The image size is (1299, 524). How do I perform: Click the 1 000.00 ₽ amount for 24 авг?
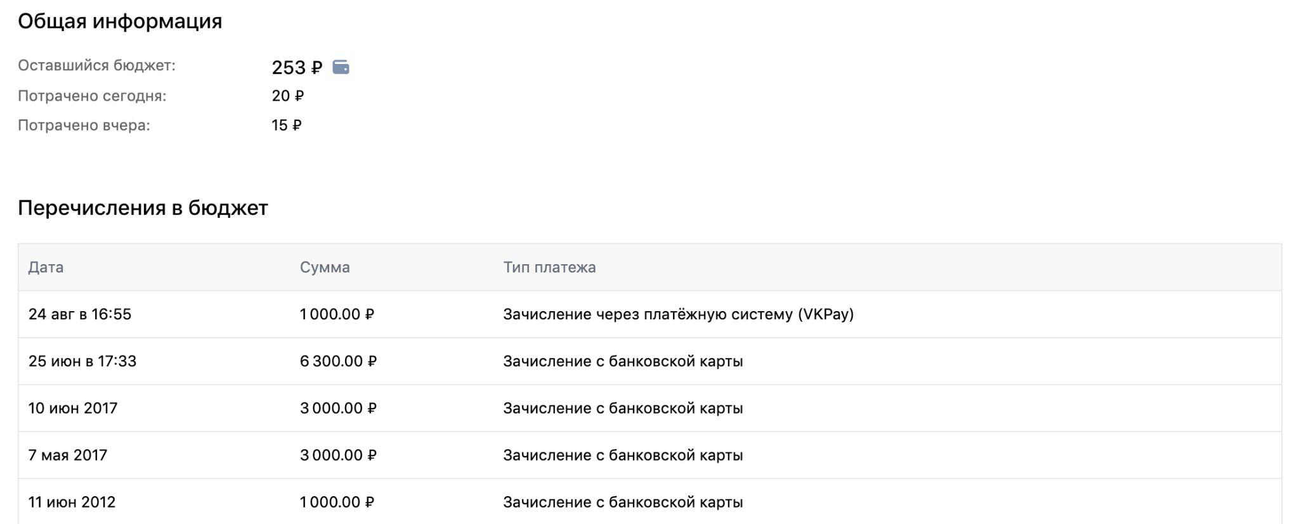[x=337, y=314]
